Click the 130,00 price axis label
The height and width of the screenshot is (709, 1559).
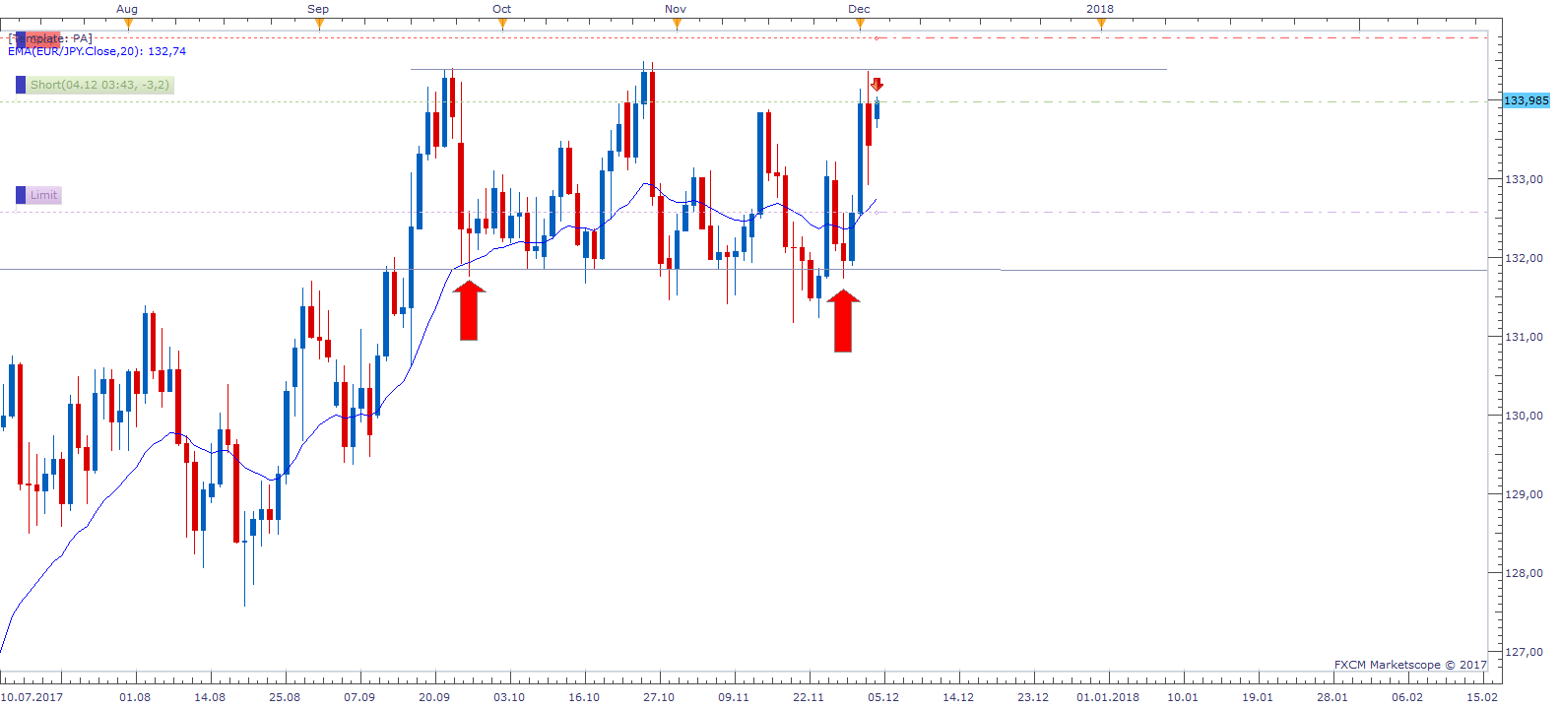click(x=1524, y=416)
